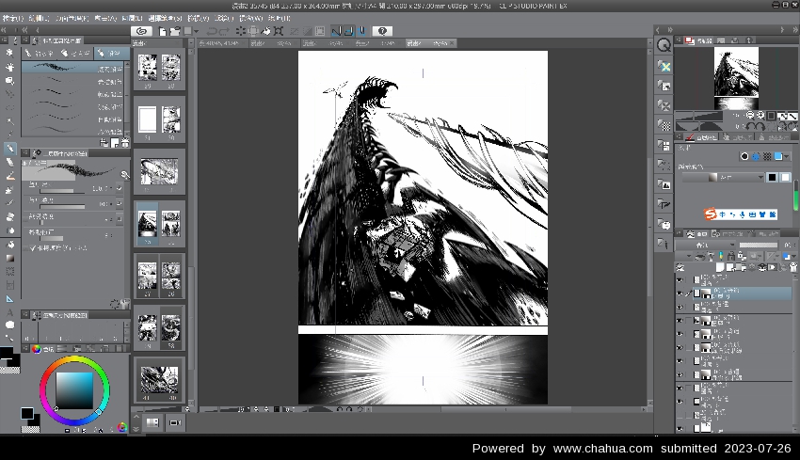Screen dimensions: 800x460
Task: Open the expression color dropdown in Layer Property
Action: pyautogui.click(x=724, y=178)
